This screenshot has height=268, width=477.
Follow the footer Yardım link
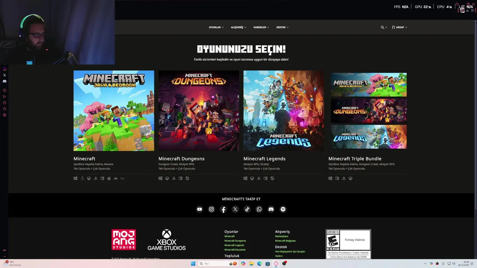279,256
